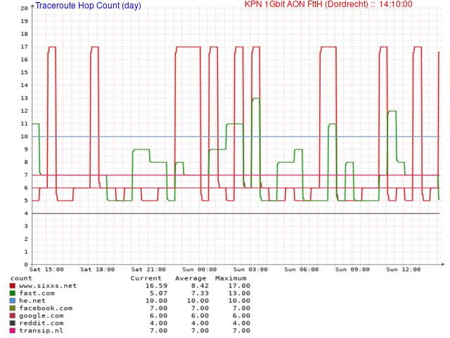
Task: Click the www.sixxs.net red legend swatch
Action: pos(13,286)
